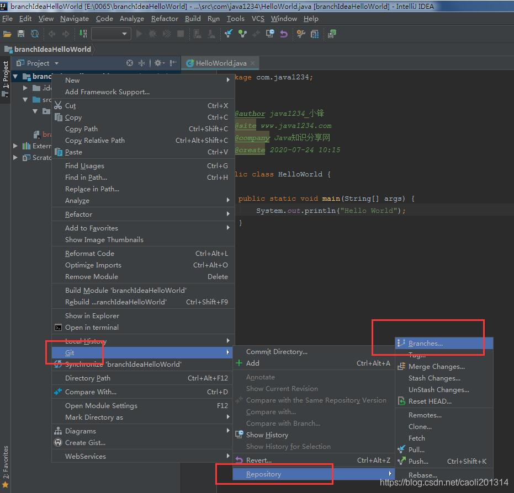Select Open in terminal
Viewport: 514px width, 493px height.
point(143,328)
